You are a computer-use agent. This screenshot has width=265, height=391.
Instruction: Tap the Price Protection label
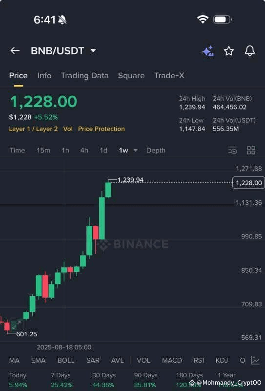pos(102,129)
